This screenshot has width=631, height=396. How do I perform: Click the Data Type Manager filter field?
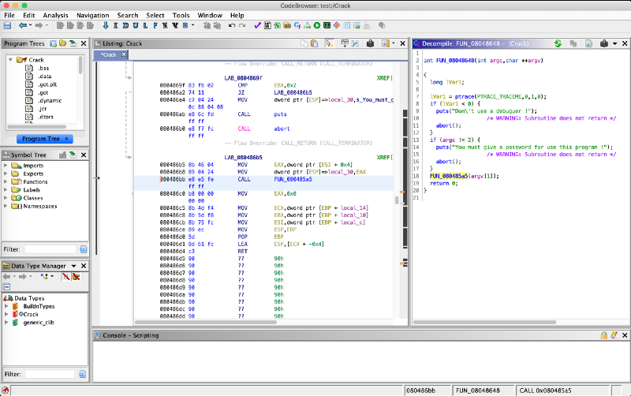[x=50, y=374]
